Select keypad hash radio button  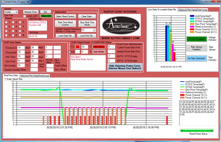click(20, 35)
